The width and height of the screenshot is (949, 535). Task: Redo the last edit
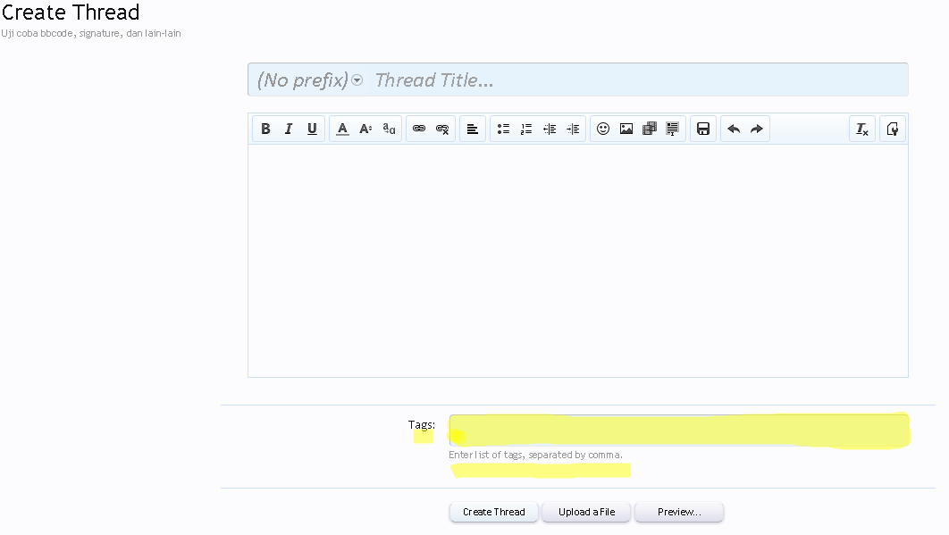(x=757, y=129)
